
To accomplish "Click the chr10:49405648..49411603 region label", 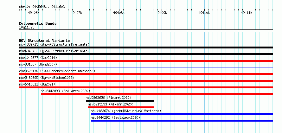I will (x=42, y=7).
